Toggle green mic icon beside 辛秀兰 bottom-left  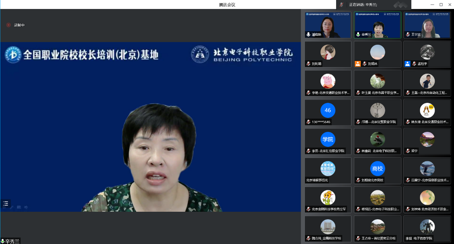point(3,241)
